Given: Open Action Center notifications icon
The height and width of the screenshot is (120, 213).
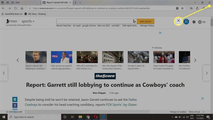Looking at the screenshot, I should (208, 117).
